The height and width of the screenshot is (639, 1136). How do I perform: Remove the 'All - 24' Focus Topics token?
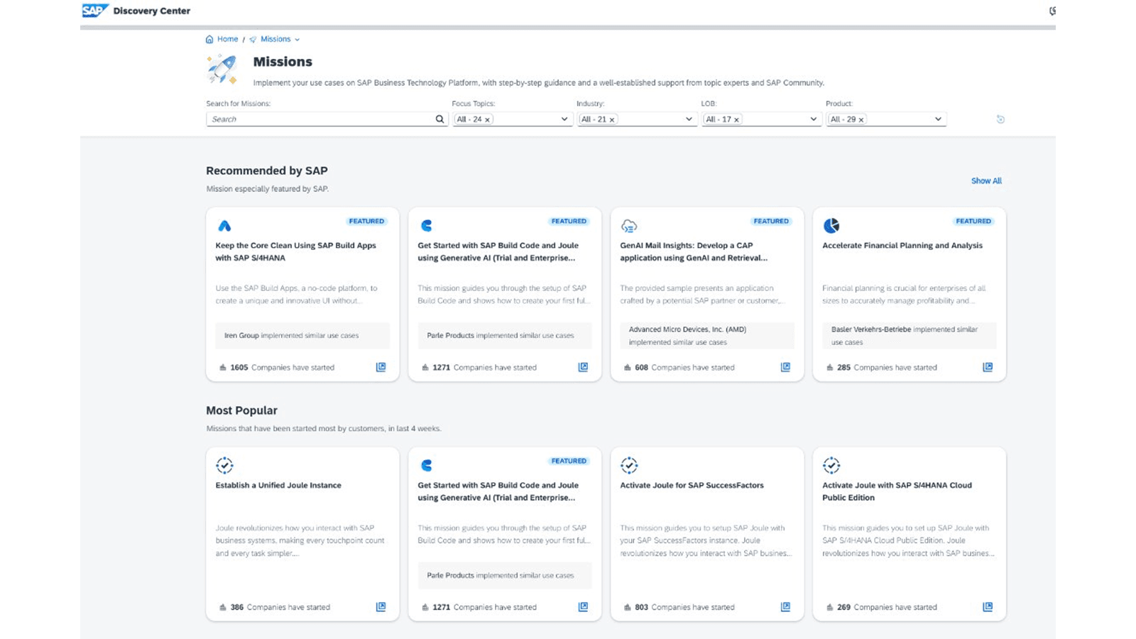tap(487, 120)
